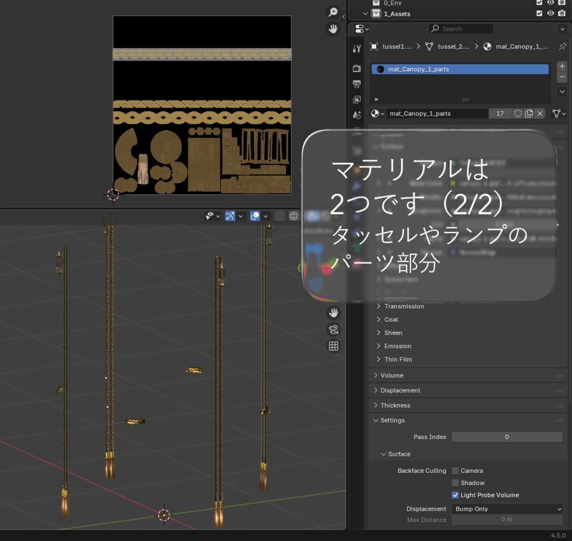572x541 pixels.
Task: Open the Displacement method dropdown
Action: (507, 509)
